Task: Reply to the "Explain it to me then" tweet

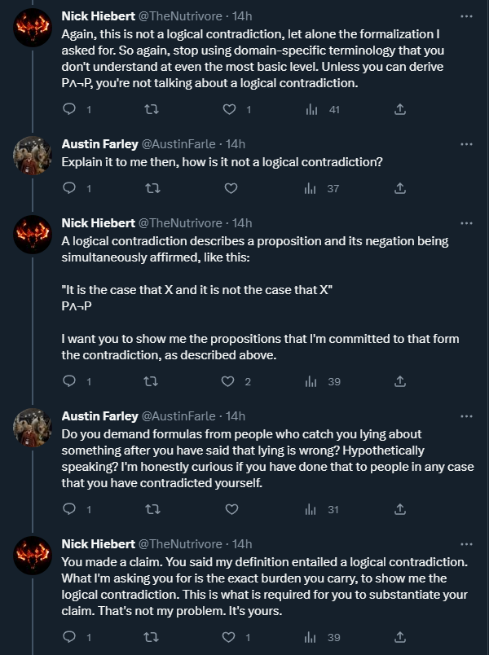Action: point(70,188)
